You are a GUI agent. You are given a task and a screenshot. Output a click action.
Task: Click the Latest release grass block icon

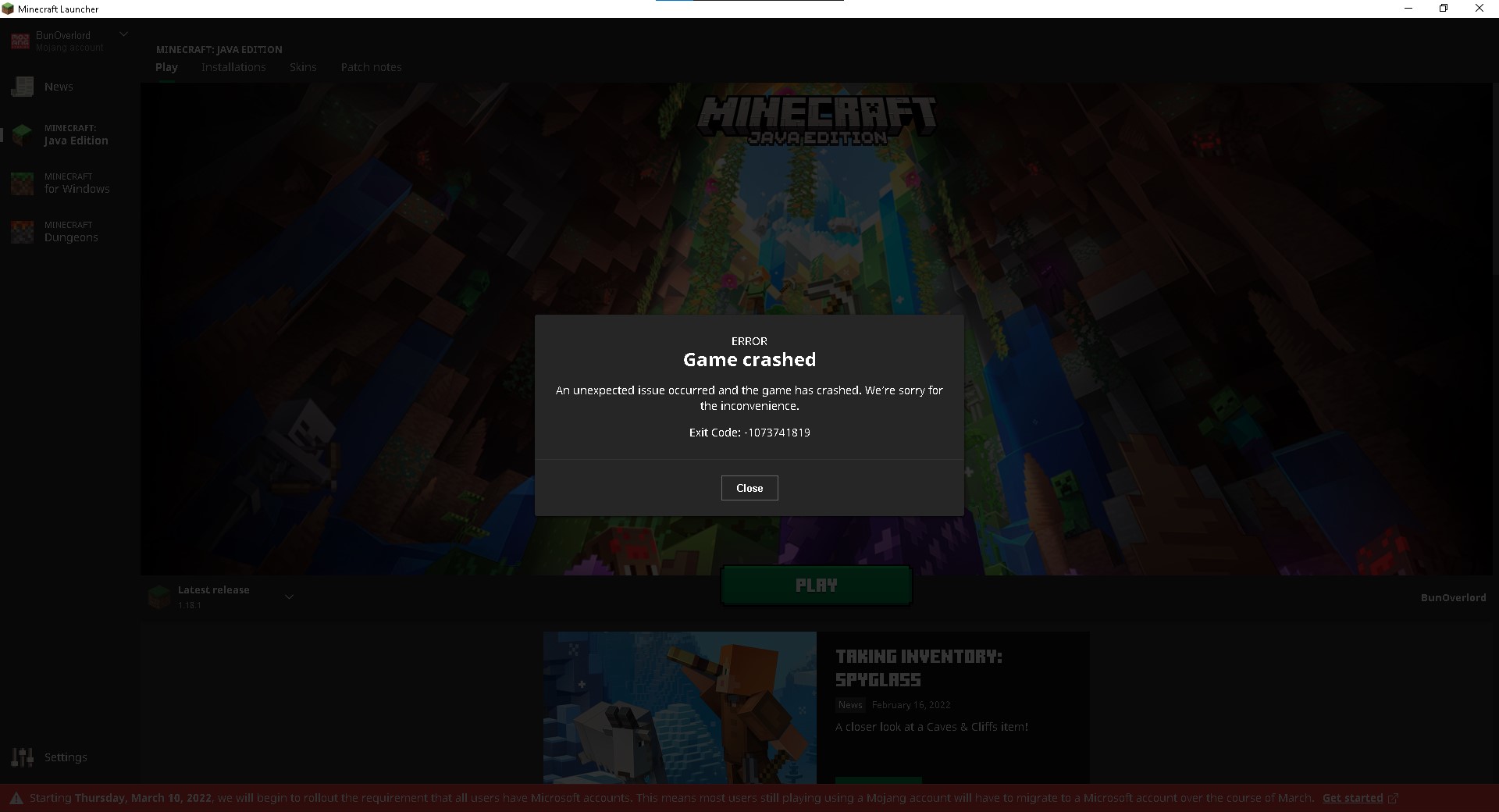click(x=159, y=597)
